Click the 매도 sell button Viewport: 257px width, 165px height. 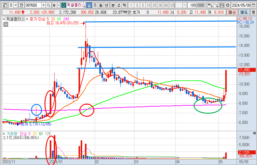(244, 12)
